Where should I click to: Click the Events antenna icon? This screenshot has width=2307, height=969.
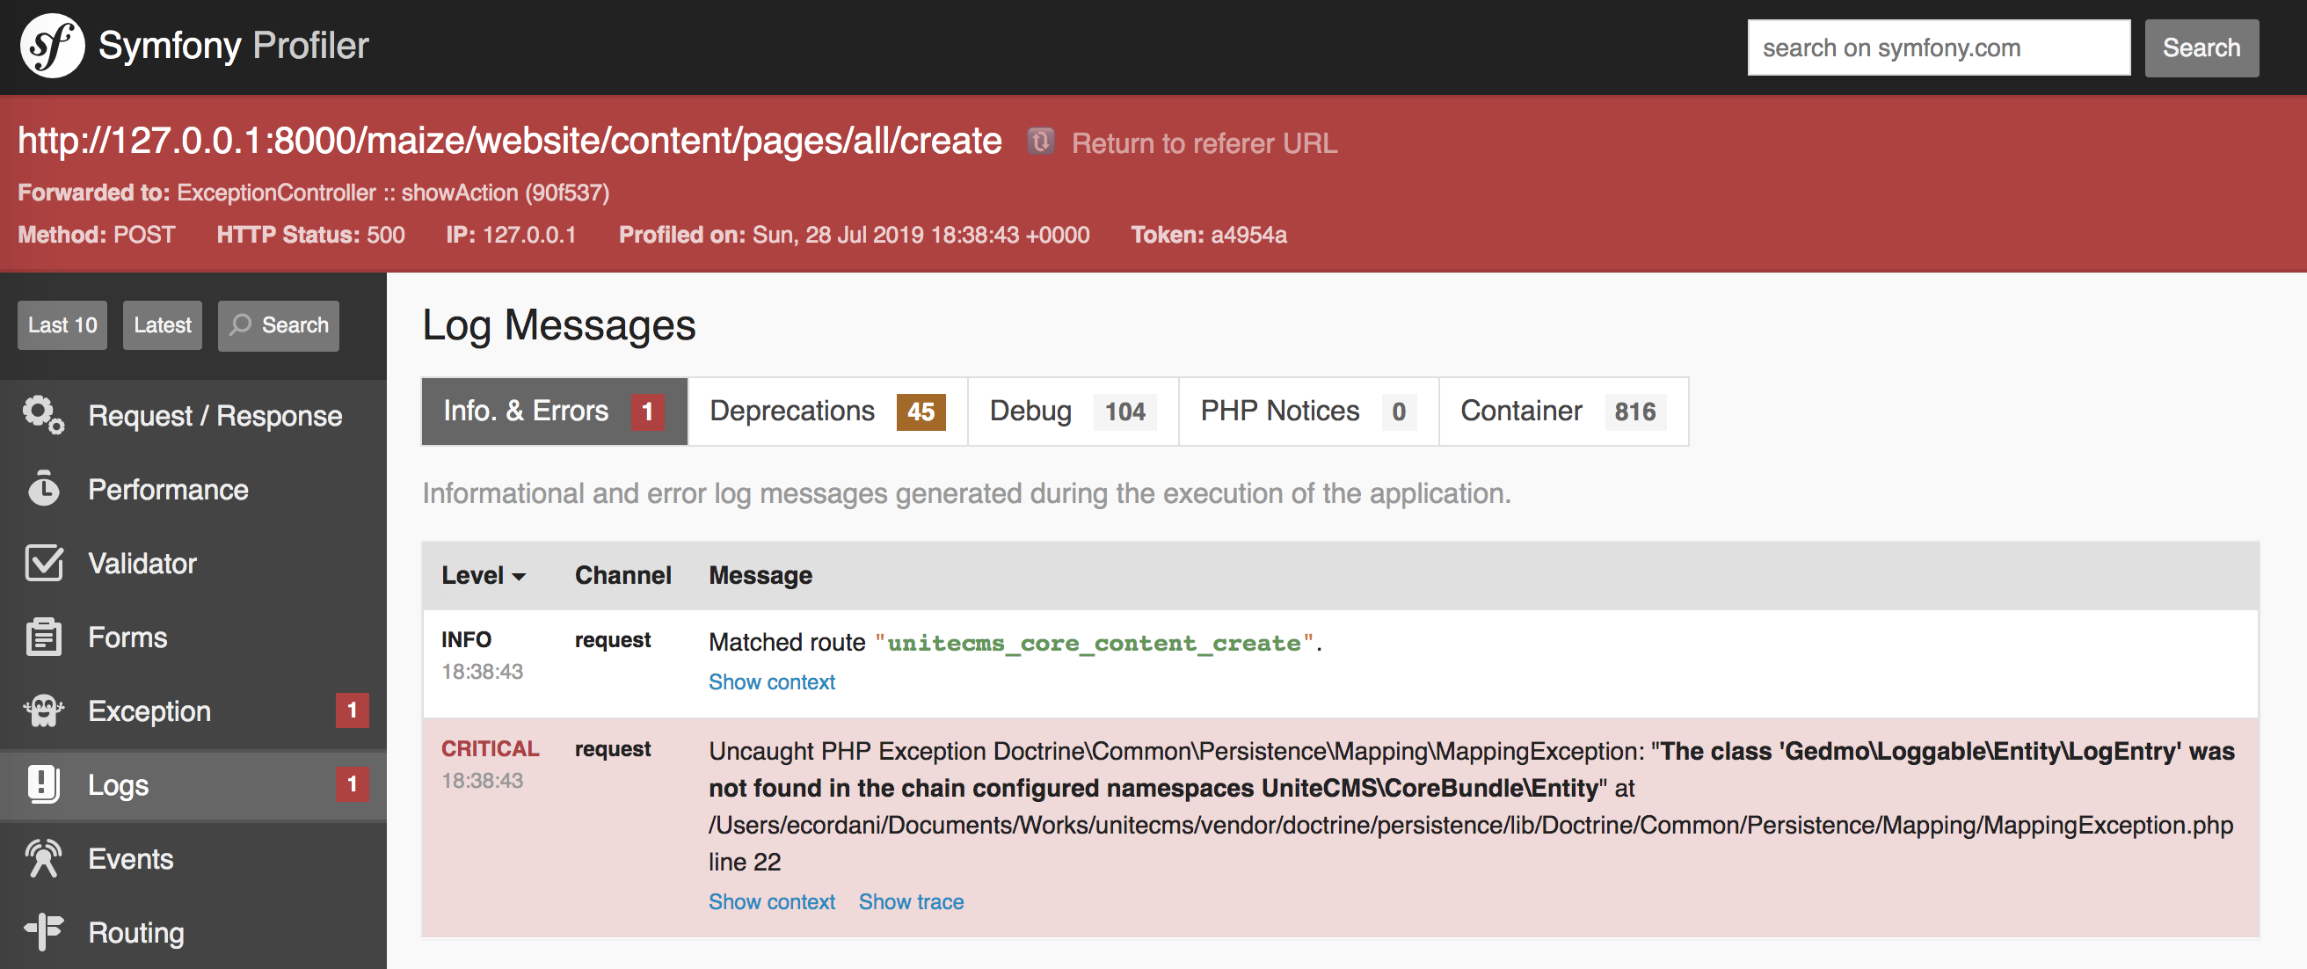click(43, 858)
